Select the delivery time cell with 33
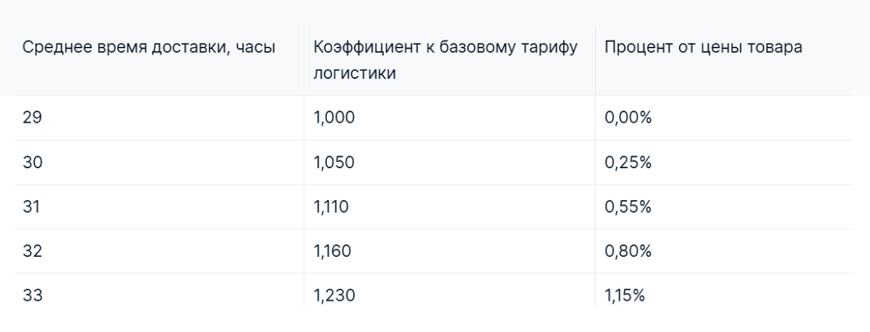Image resolution: width=870 pixels, height=332 pixels. [x=34, y=296]
